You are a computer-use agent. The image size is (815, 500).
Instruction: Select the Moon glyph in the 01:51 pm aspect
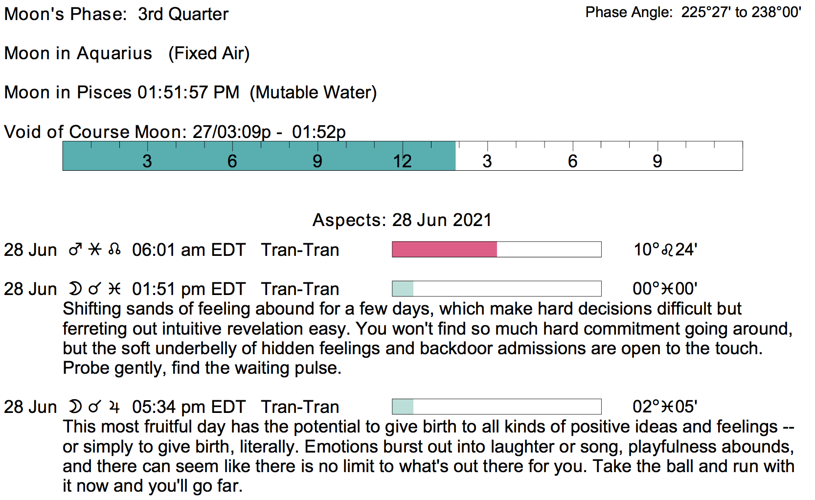point(75,289)
